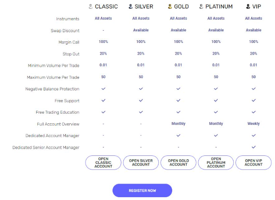Click Silver Free Support checkmark
This screenshot has width=275, height=200.
(x=141, y=100)
